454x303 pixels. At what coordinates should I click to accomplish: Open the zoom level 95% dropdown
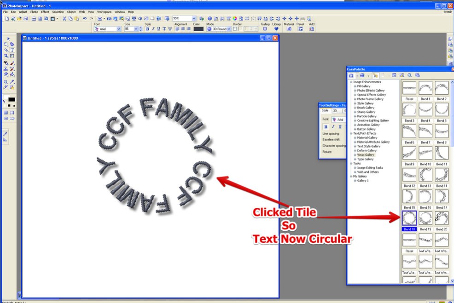coord(194,18)
